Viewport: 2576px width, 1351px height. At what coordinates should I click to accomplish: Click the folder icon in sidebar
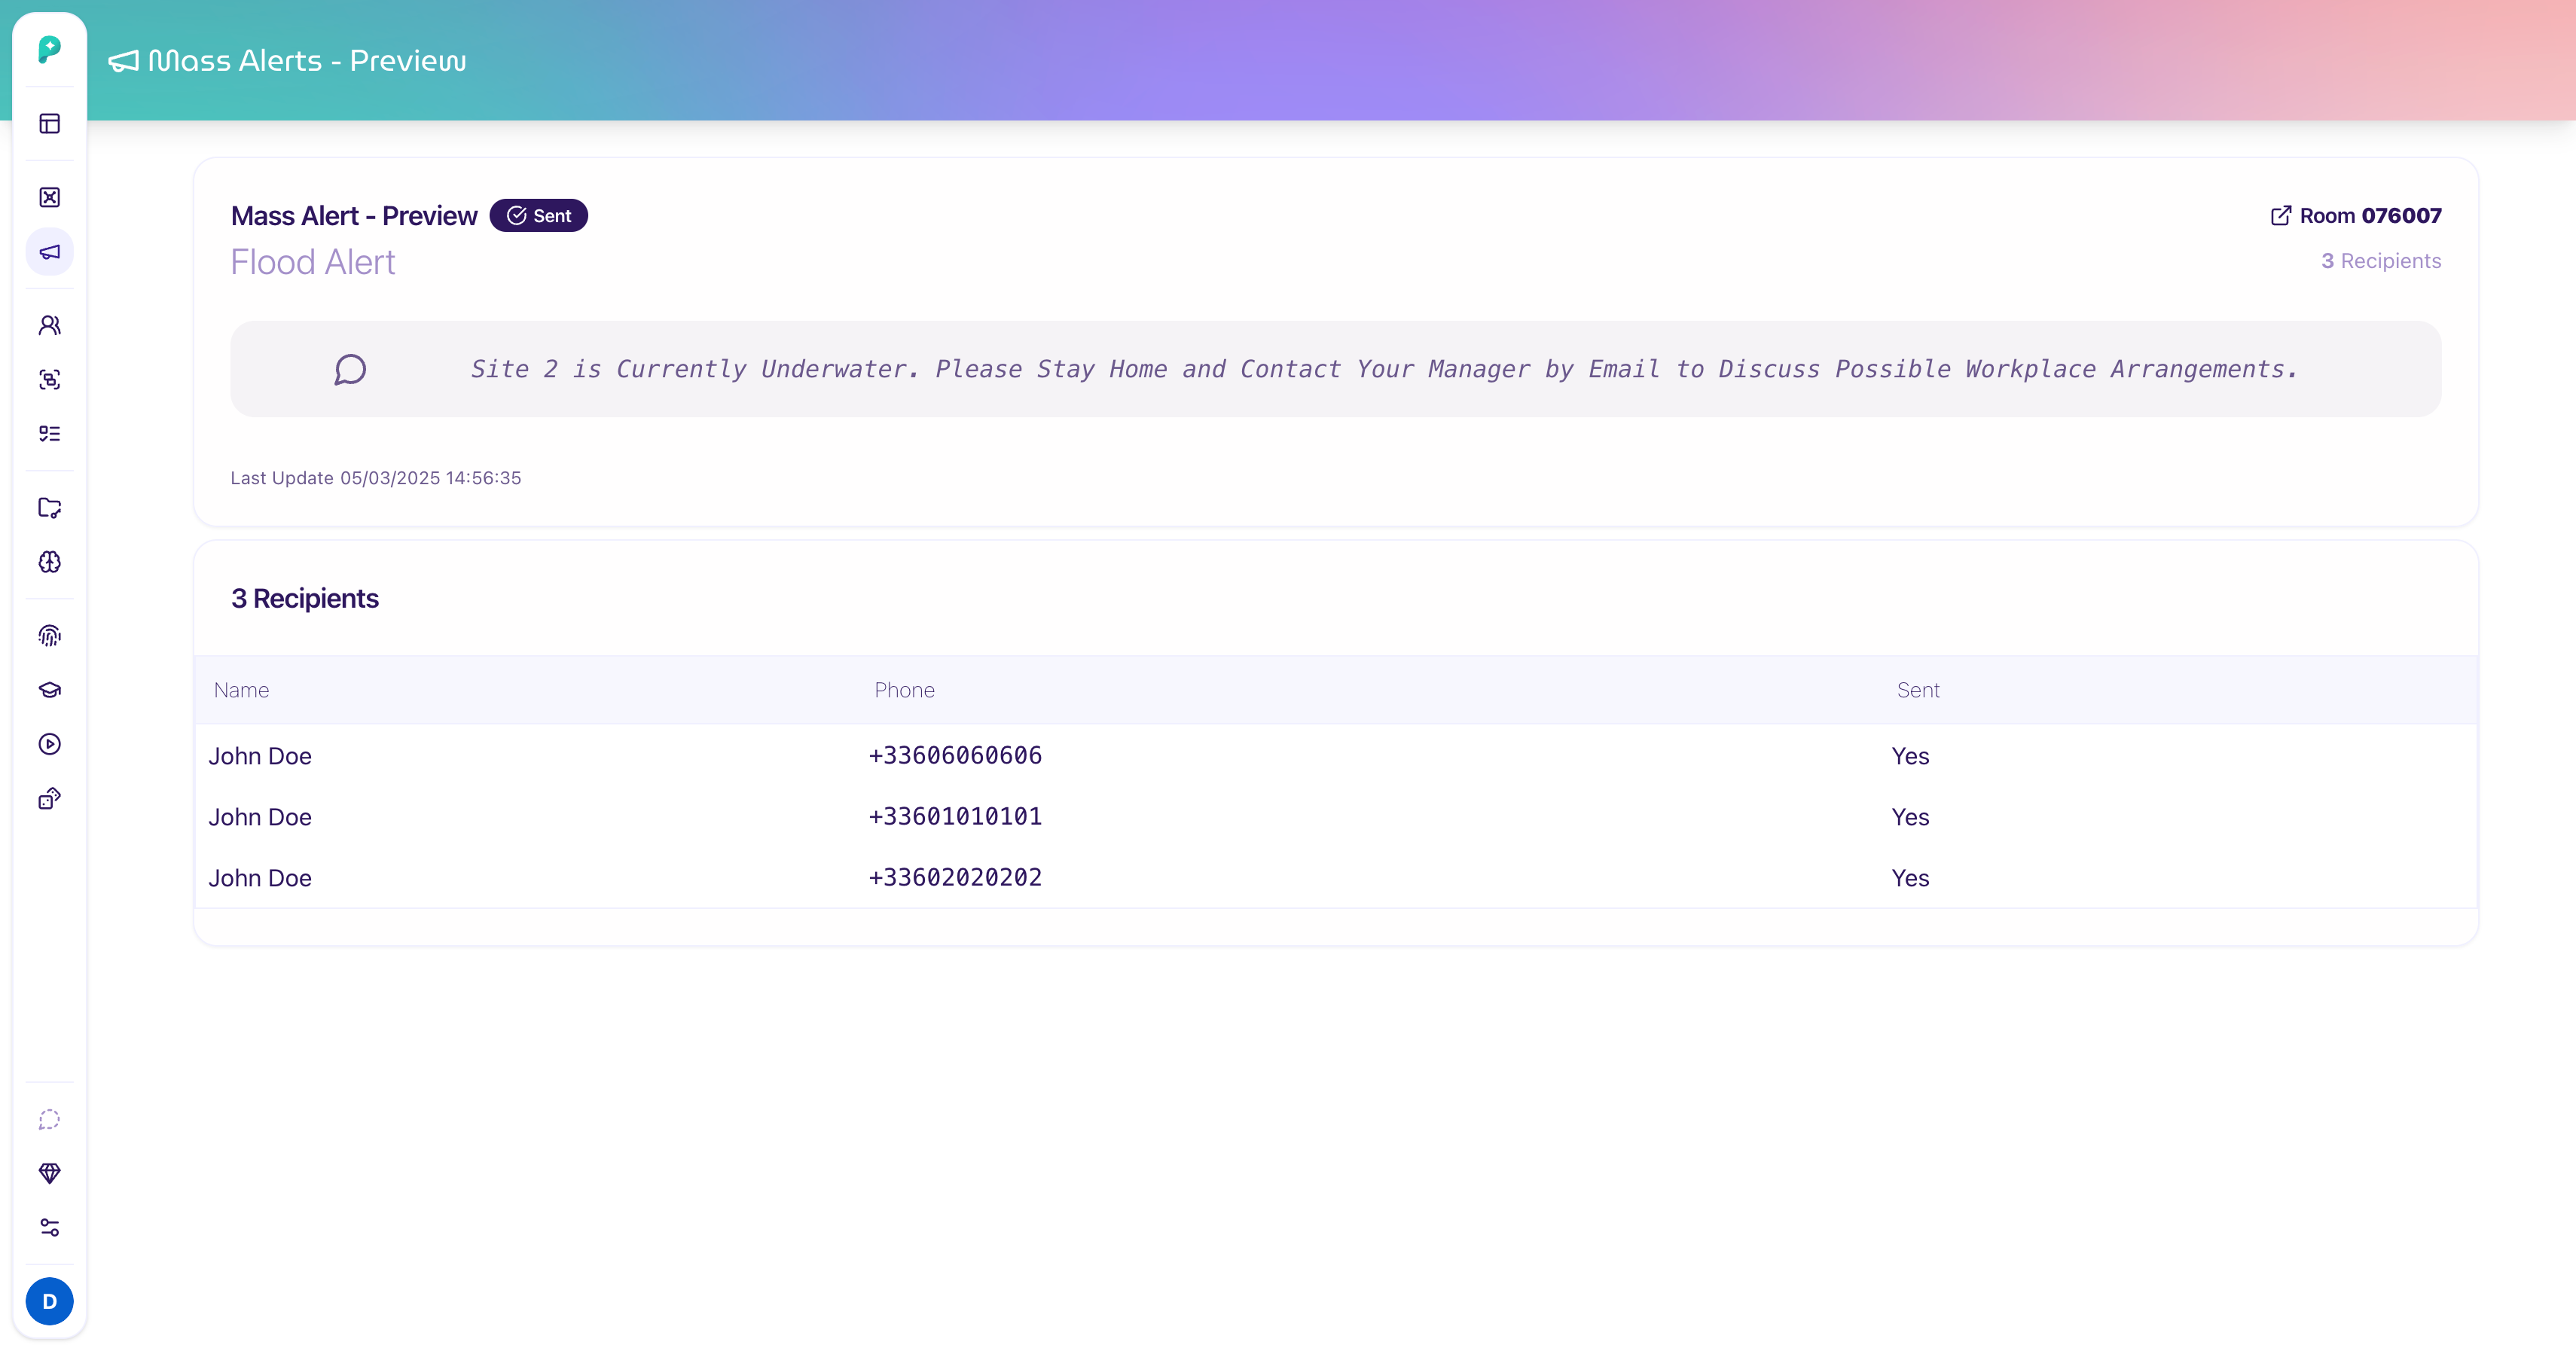tap(49, 508)
